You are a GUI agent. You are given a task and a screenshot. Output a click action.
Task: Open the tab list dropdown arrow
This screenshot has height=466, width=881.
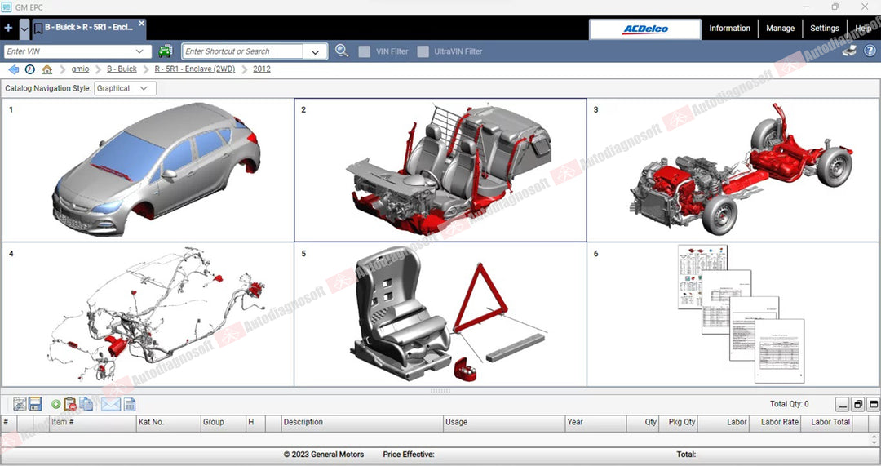(24, 29)
